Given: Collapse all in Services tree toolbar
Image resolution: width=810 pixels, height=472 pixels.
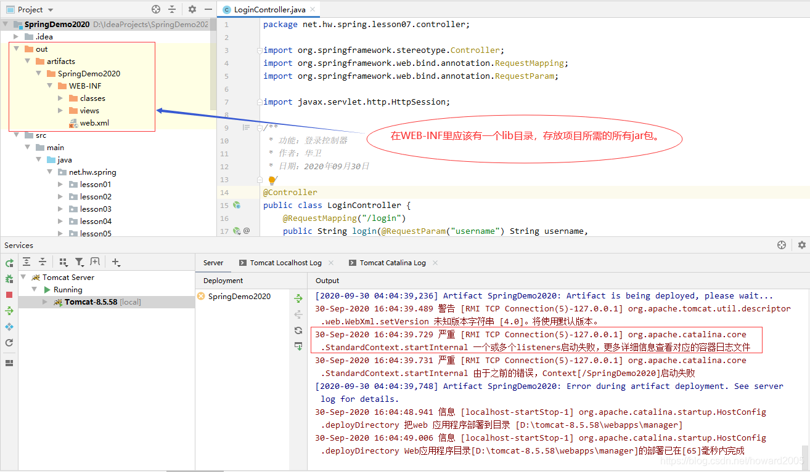Looking at the screenshot, I should [x=43, y=262].
